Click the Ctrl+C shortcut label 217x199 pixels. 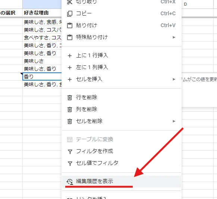(168, 13)
